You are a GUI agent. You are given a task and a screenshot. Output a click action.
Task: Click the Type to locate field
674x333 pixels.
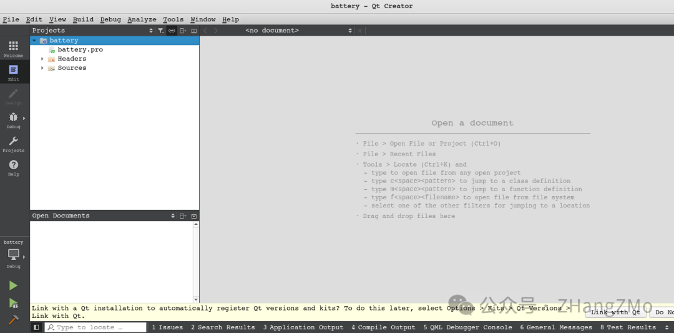[95, 327]
